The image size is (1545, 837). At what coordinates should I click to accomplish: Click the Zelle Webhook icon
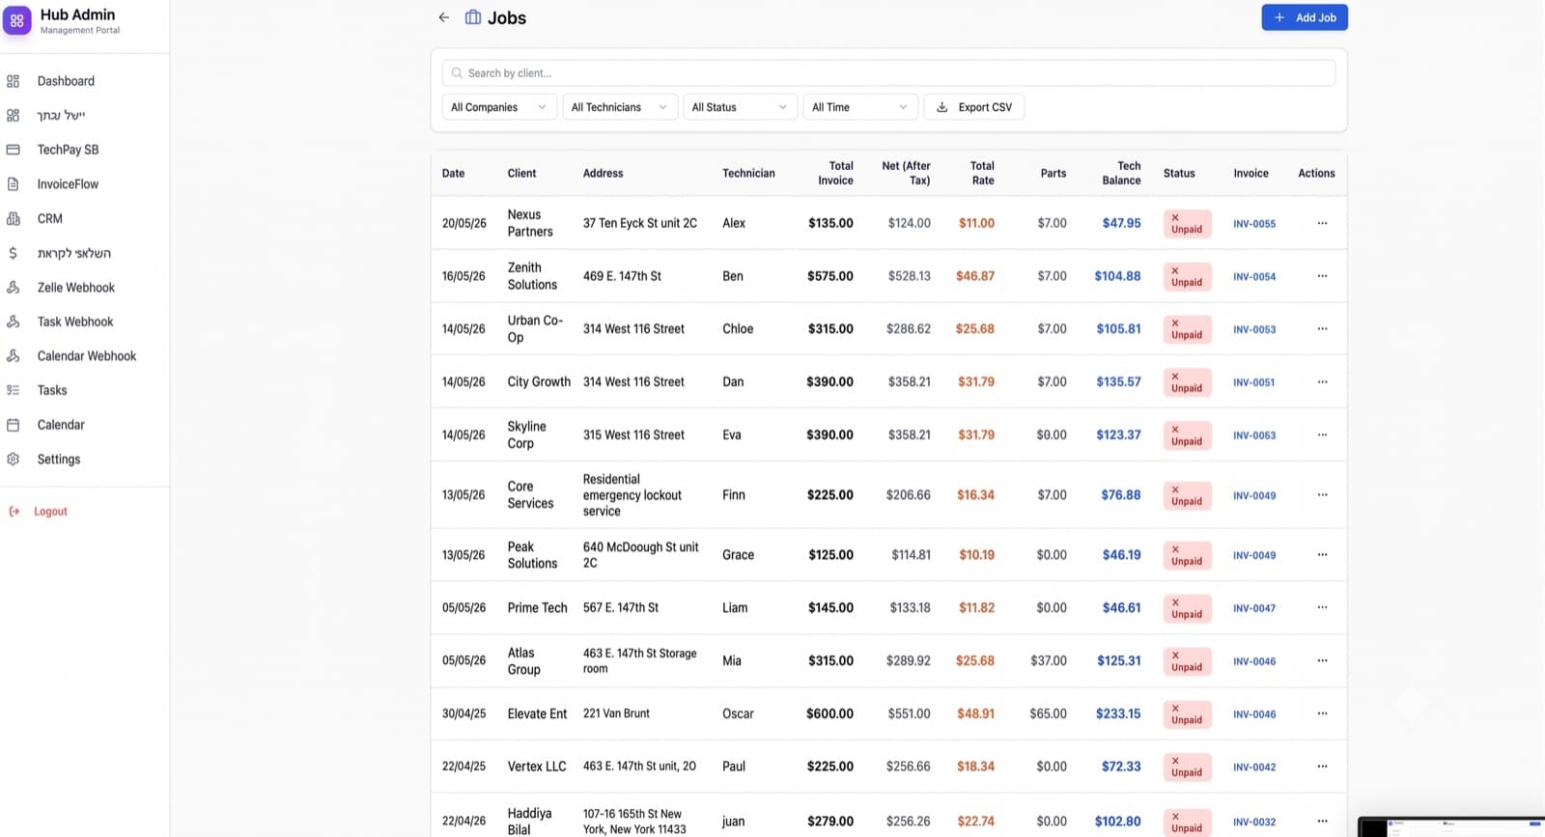(x=13, y=288)
